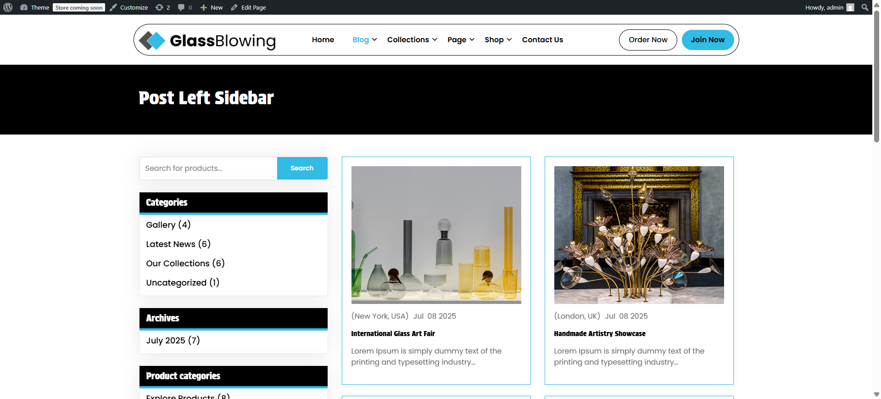This screenshot has height=399, width=881.
Task: Open the Uncategorized (1) category
Action: tap(183, 282)
